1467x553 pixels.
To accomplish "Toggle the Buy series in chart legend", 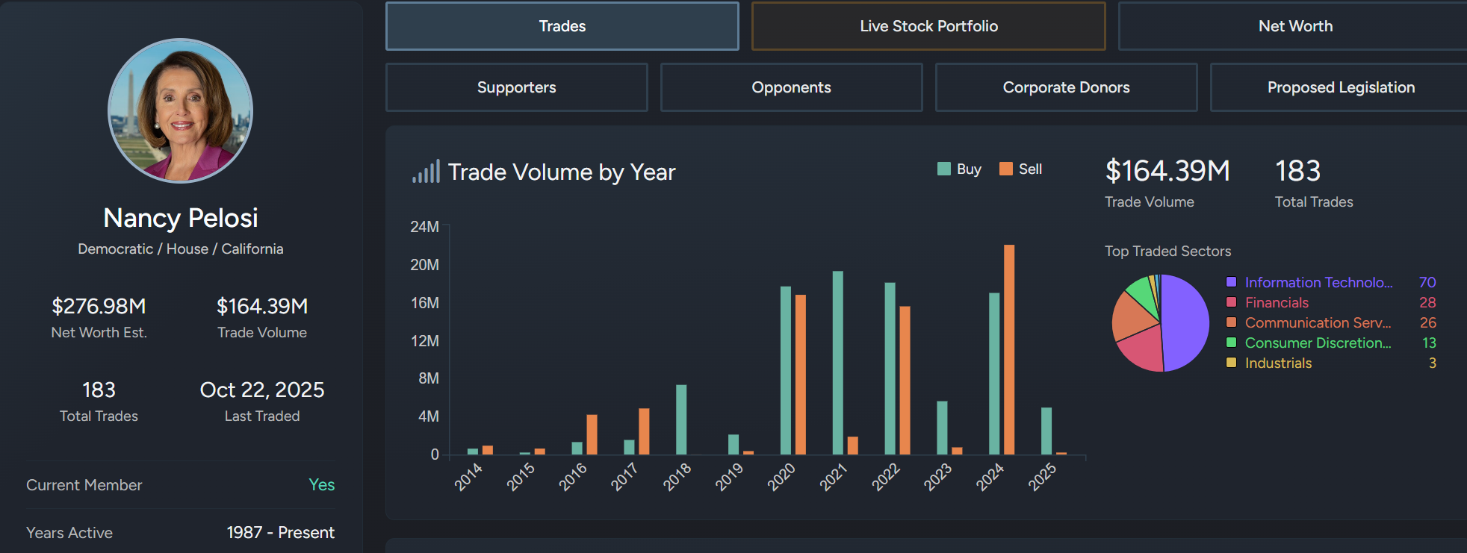I will click(x=959, y=169).
